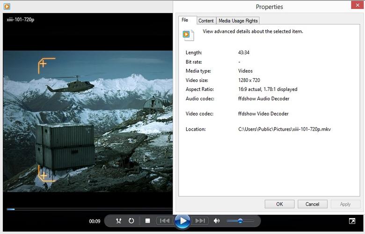Click the ffdshow Video Decoder value

point(263,114)
